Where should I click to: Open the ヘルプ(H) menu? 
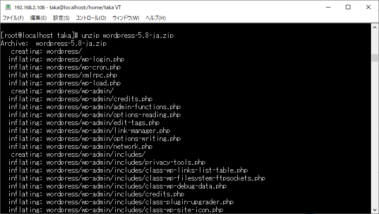tap(155, 18)
